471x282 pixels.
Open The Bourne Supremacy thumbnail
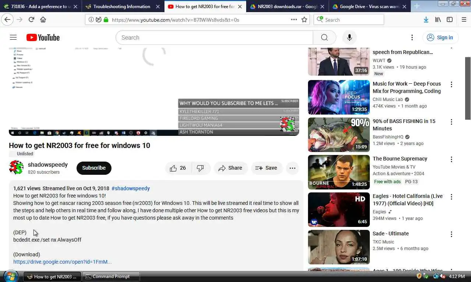click(339, 172)
